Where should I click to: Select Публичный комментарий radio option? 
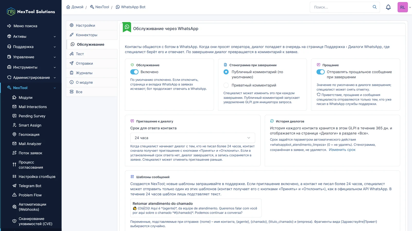click(226, 72)
